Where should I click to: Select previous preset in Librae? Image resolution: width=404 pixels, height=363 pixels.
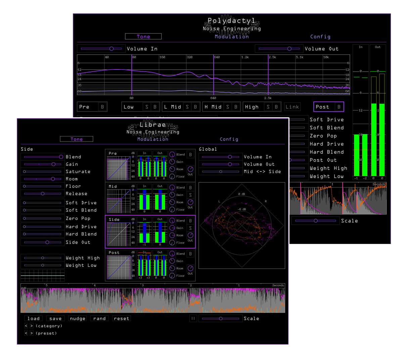[26, 333]
